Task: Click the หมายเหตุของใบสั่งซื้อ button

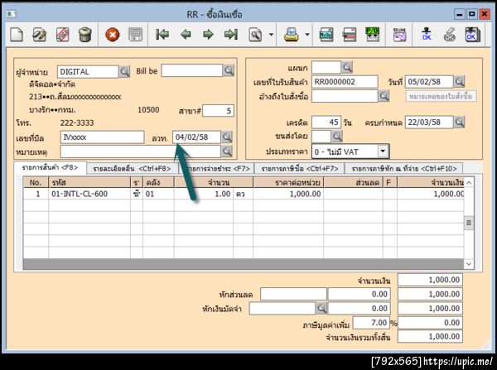Action: pos(441,96)
